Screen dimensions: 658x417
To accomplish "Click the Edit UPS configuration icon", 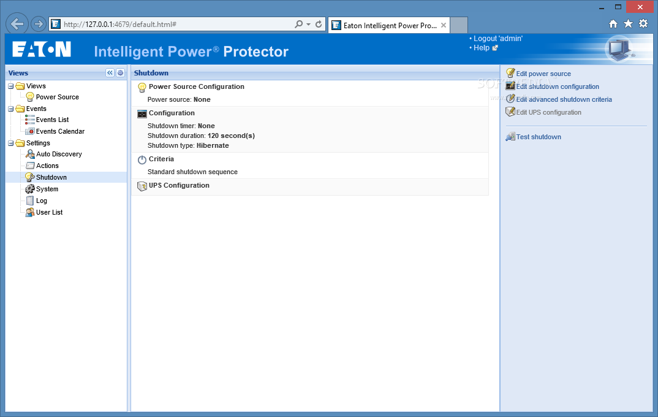I will 510,112.
